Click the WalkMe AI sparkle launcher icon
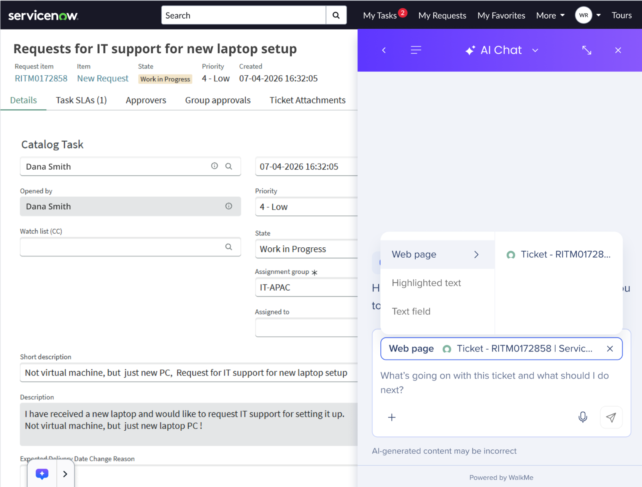The width and height of the screenshot is (642, 487). pos(42,474)
